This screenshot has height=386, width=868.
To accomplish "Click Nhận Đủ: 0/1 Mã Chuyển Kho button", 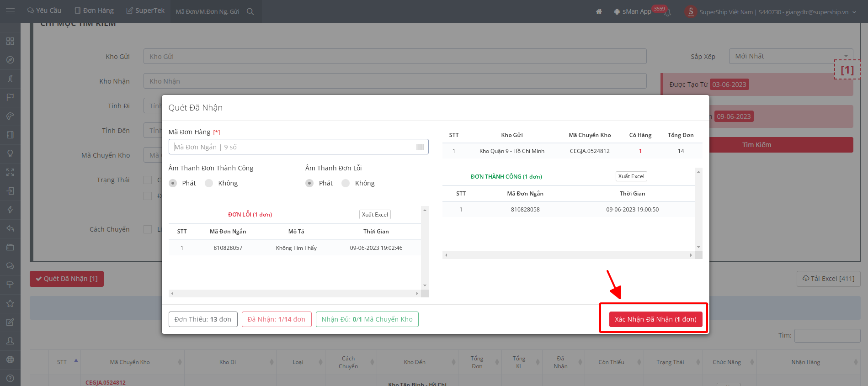I will [367, 319].
